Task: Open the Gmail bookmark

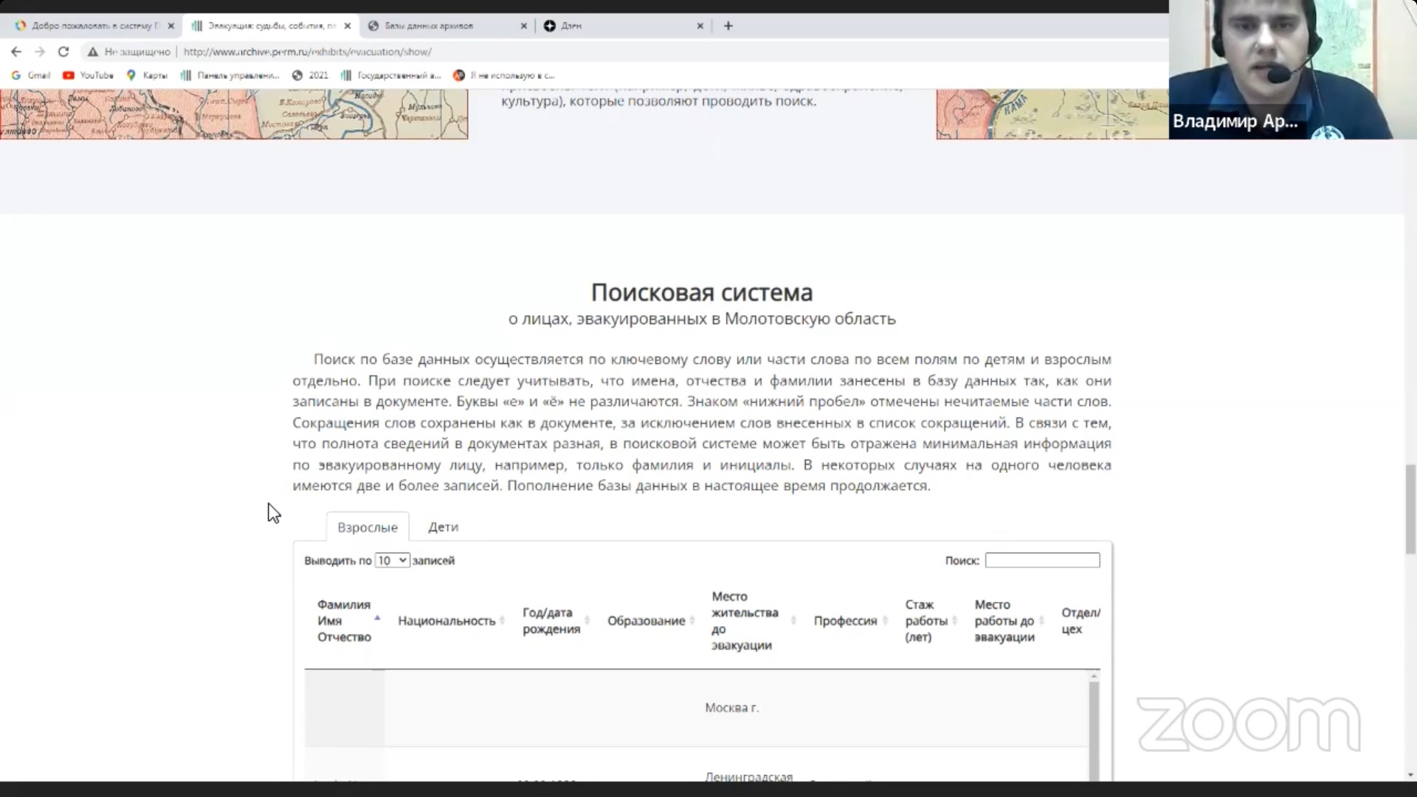Action: pyautogui.click(x=31, y=75)
